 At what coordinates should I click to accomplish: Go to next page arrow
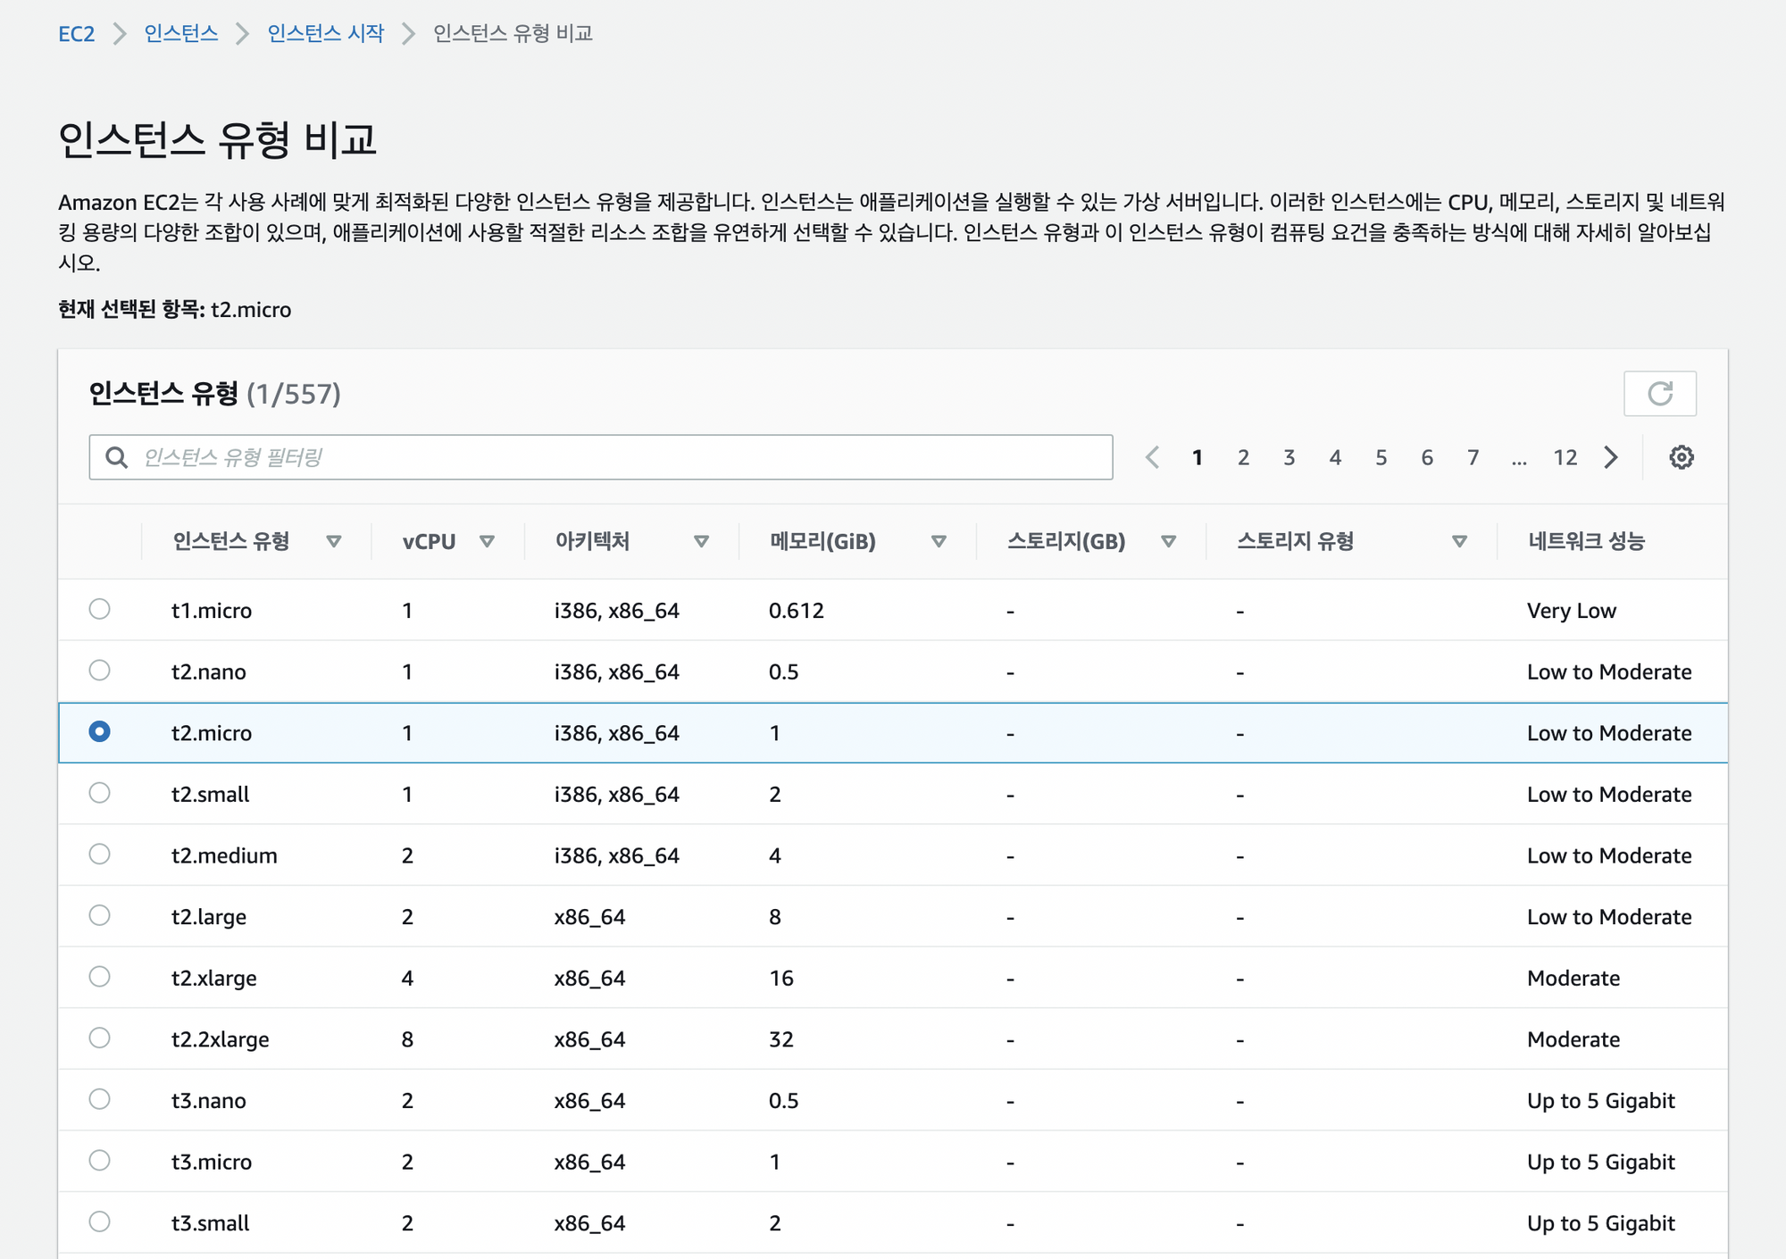[x=1611, y=457]
